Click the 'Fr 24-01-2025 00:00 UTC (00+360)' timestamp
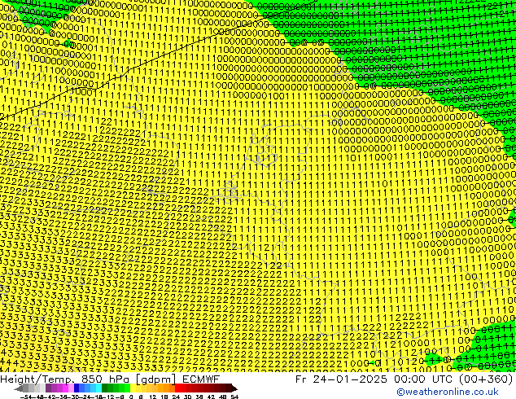Image resolution: width=516 pixels, height=399 pixels. pos(404,379)
